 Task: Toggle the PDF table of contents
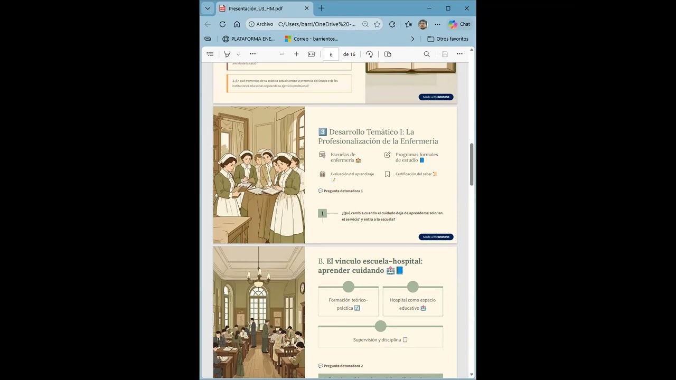pos(210,54)
